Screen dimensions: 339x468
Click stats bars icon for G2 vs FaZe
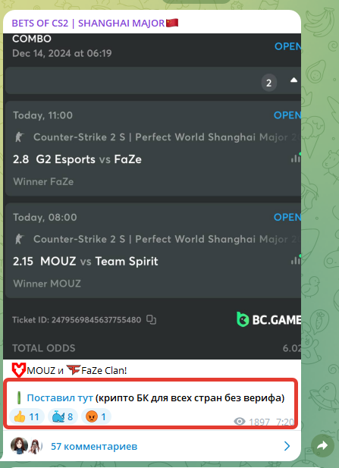[296, 158]
